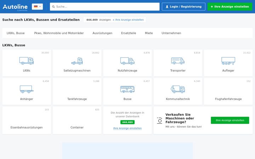This screenshot has height=159, width=255.
Task: Click the Login / Registrierung button
Action: click(x=183, y=7)
